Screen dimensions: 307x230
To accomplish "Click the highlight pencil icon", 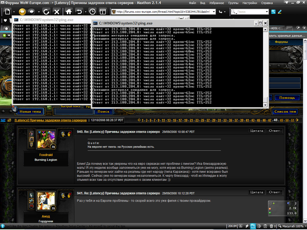I will tap(280, 12).
